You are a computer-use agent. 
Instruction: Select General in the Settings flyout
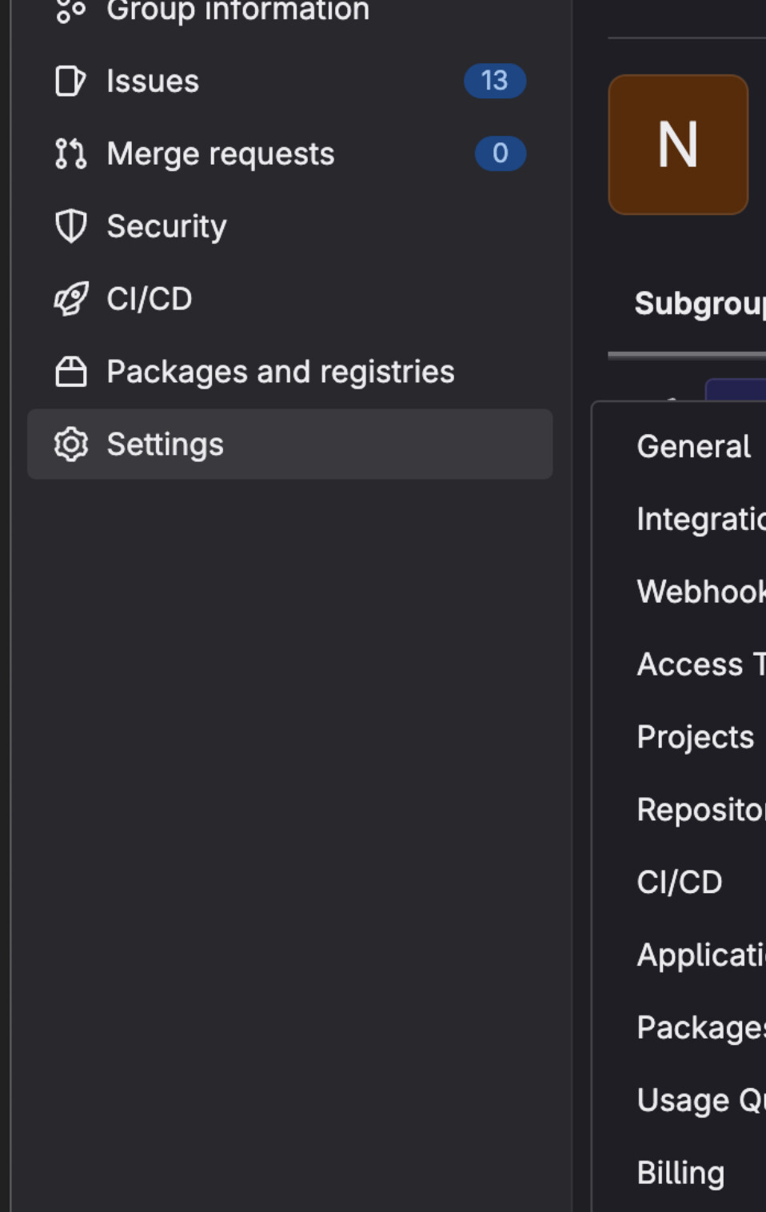tap(693, 446)
